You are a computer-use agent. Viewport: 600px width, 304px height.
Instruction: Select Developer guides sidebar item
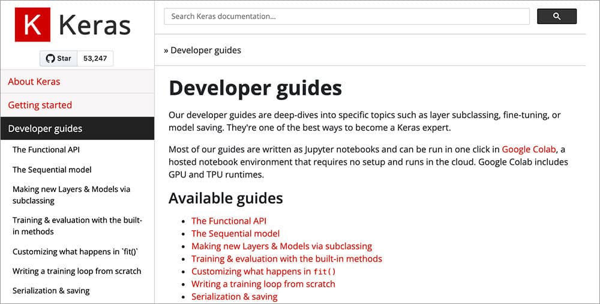77,128
